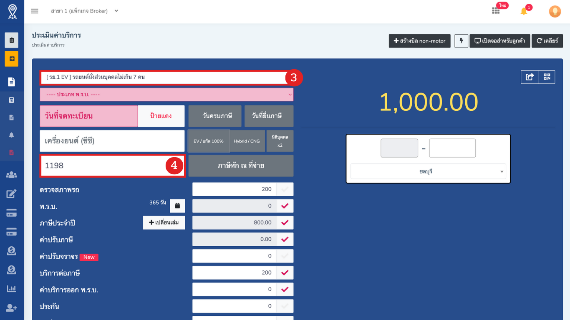This screenshot has height=320, width=570.
Task: Click the bell icon in left sidebar
Action: (12, 135)
